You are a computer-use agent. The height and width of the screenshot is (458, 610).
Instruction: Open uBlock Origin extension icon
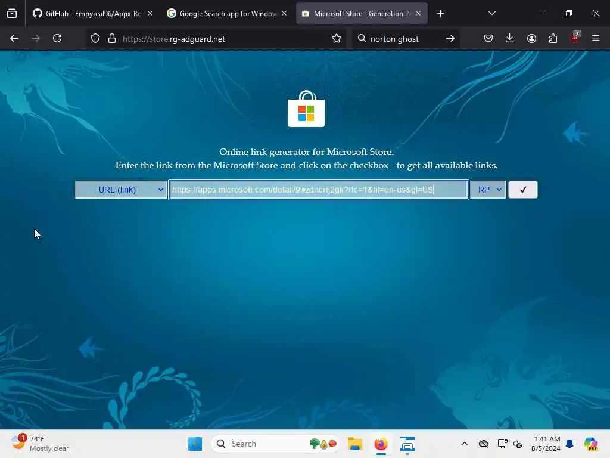pyautogui.click(x=575, y=38)
